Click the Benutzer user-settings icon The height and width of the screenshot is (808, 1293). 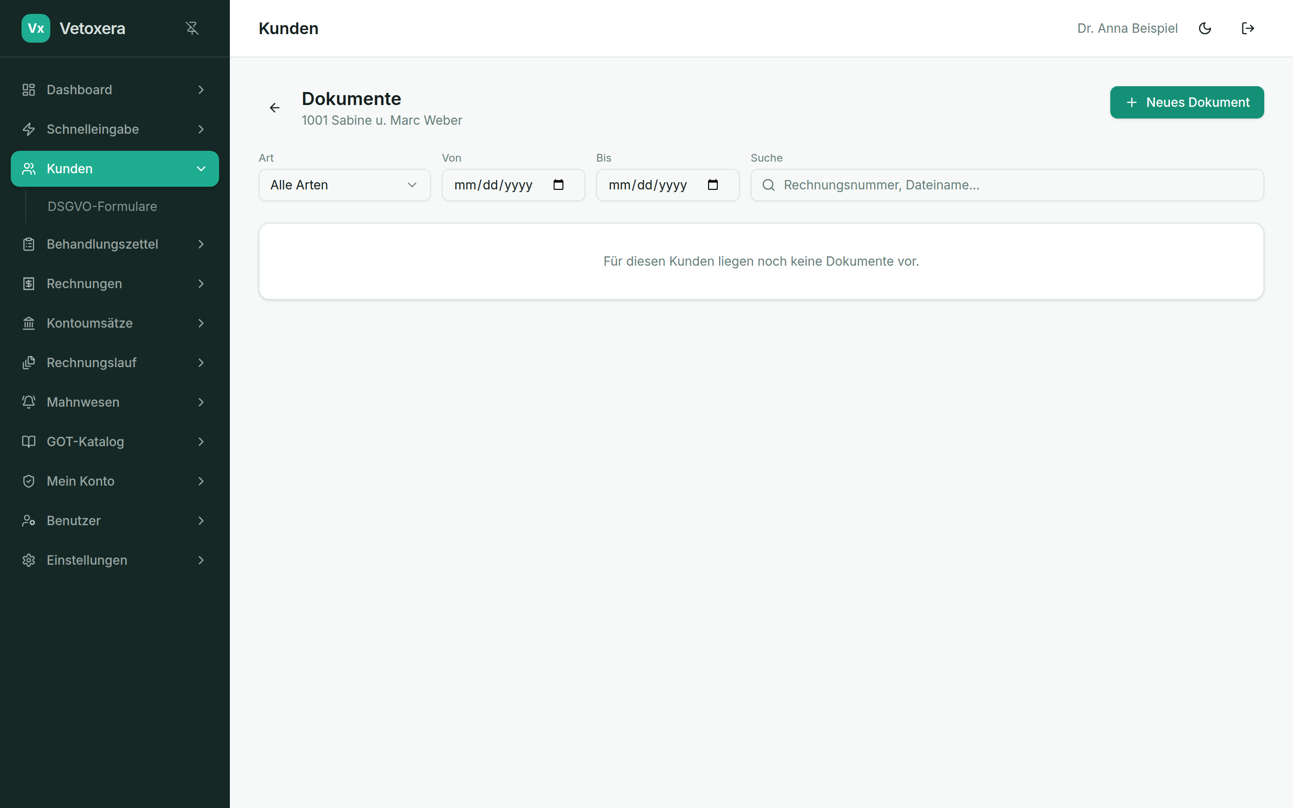[x=29, y=521]
